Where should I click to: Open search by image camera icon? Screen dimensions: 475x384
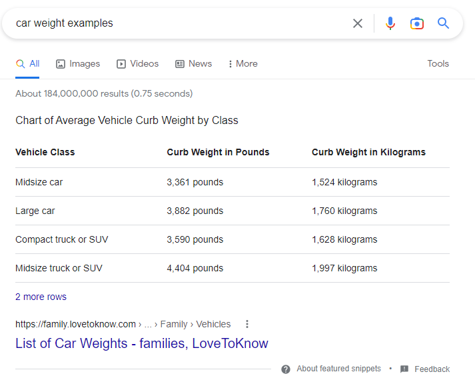tap(417, 23)
